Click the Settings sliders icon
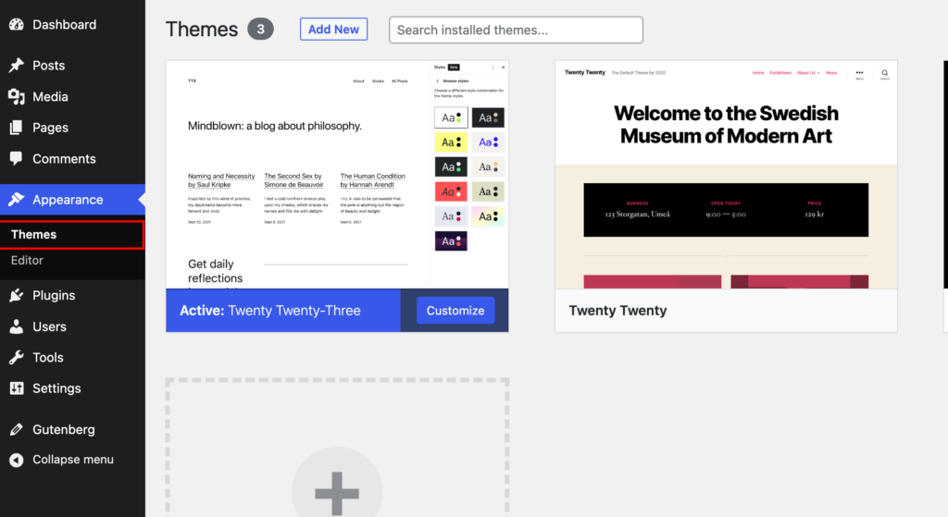Viewport: 948px width, 517px height. click(16, 388)
